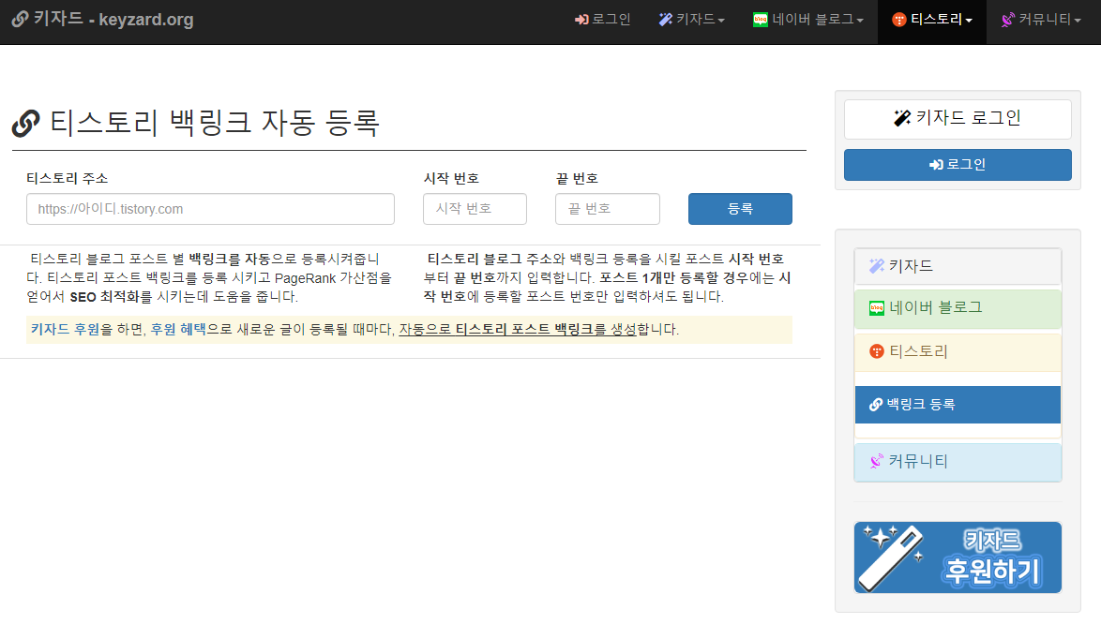Focus the 티스토리 주소 input field
This screenshot has width=1101, height=624.
[x=210, y=209]
